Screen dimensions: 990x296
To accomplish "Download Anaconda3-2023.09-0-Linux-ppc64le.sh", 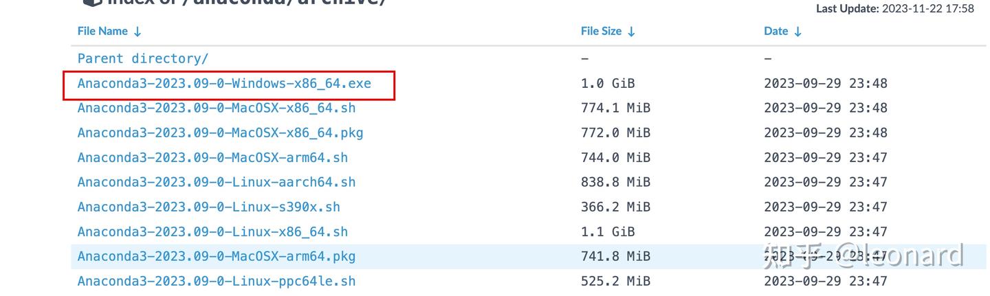I will [217, 281].
